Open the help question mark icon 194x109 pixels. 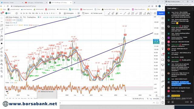click(x=163, y=102)
